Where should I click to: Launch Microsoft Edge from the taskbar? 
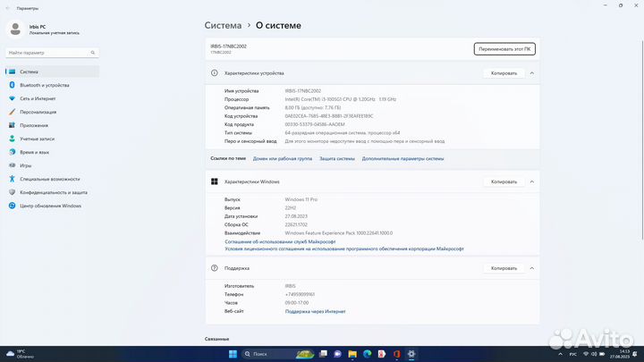coord(368,354)
